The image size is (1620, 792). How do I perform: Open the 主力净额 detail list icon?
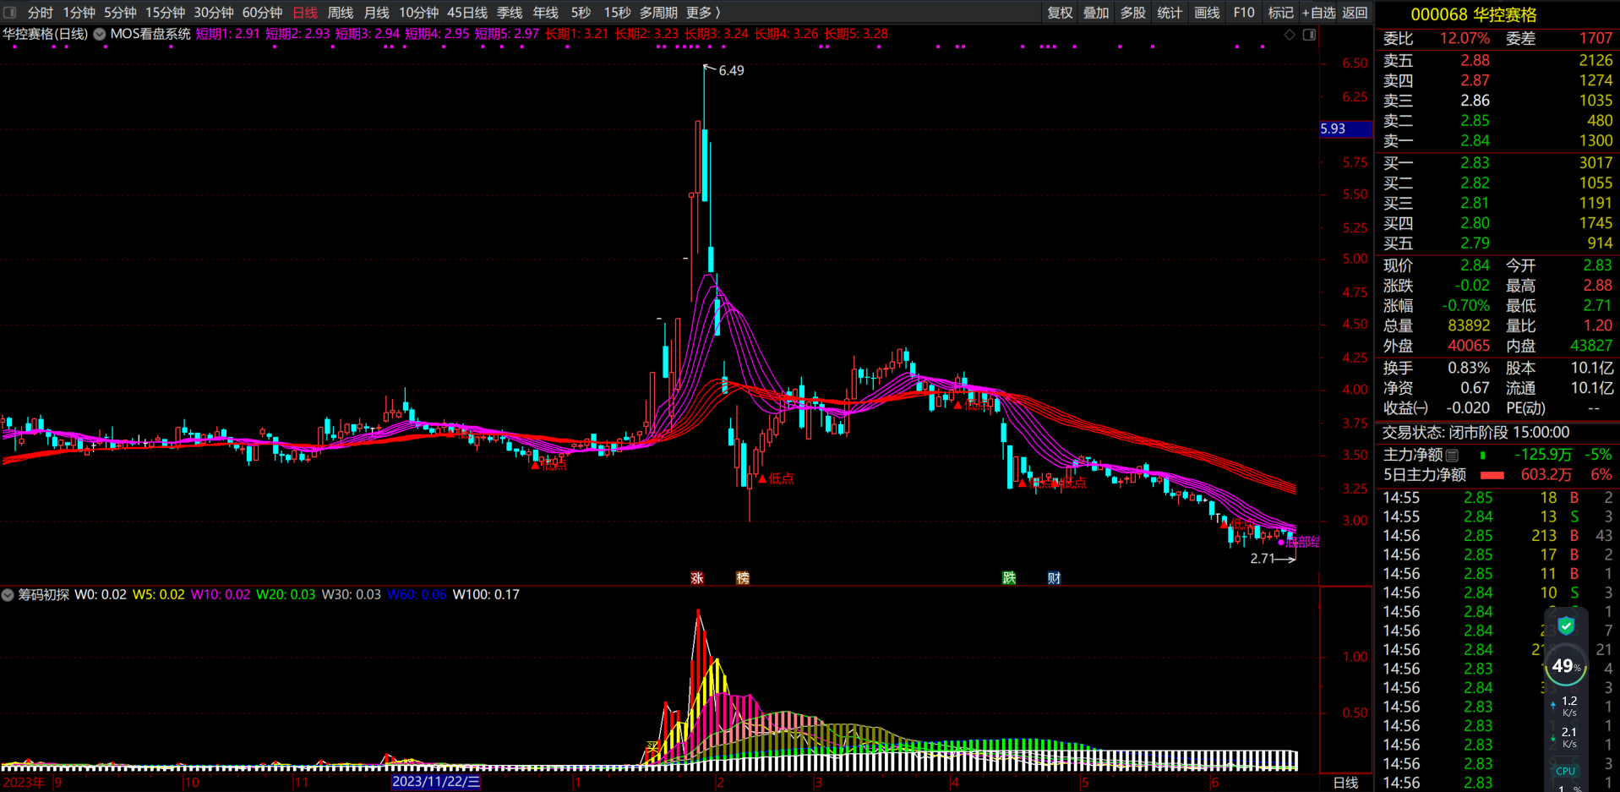[x=1452, y=456]
